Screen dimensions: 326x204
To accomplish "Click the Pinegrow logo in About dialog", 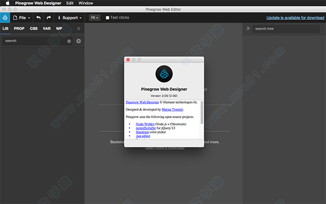I will pos(164,74).
